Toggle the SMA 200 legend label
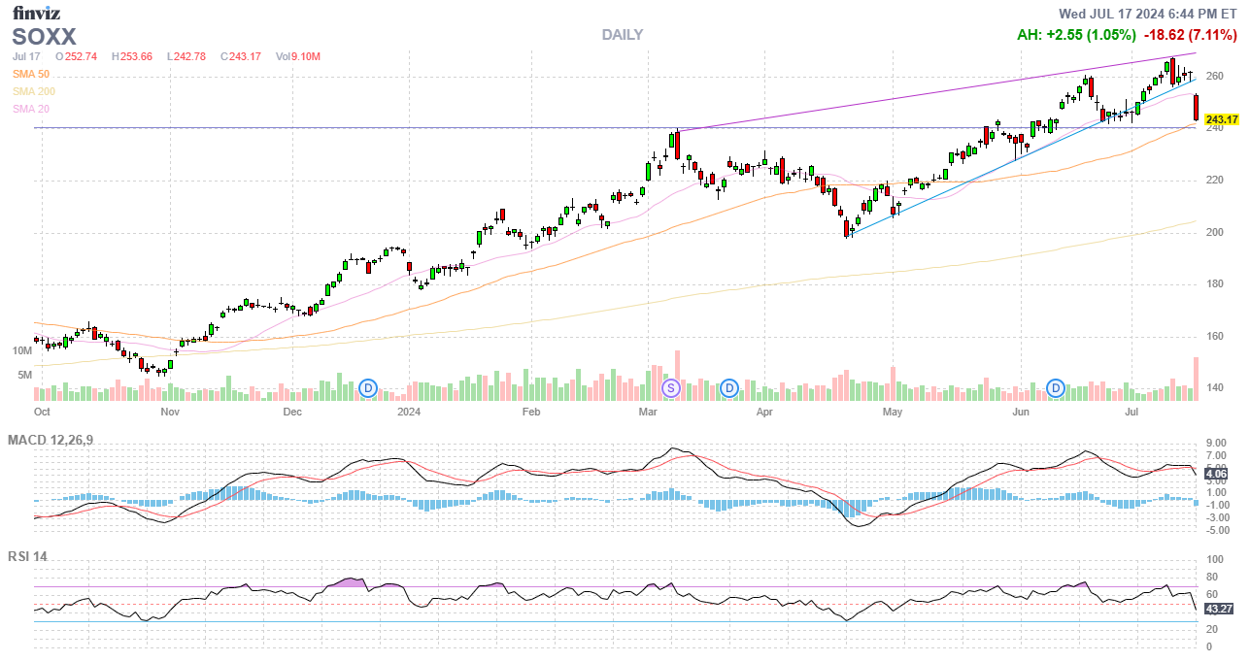 point(34,91)
